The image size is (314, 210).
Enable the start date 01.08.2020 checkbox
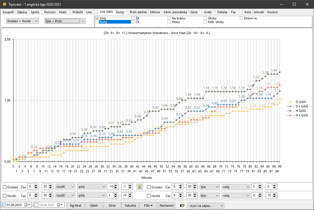[x=3, y=205]
